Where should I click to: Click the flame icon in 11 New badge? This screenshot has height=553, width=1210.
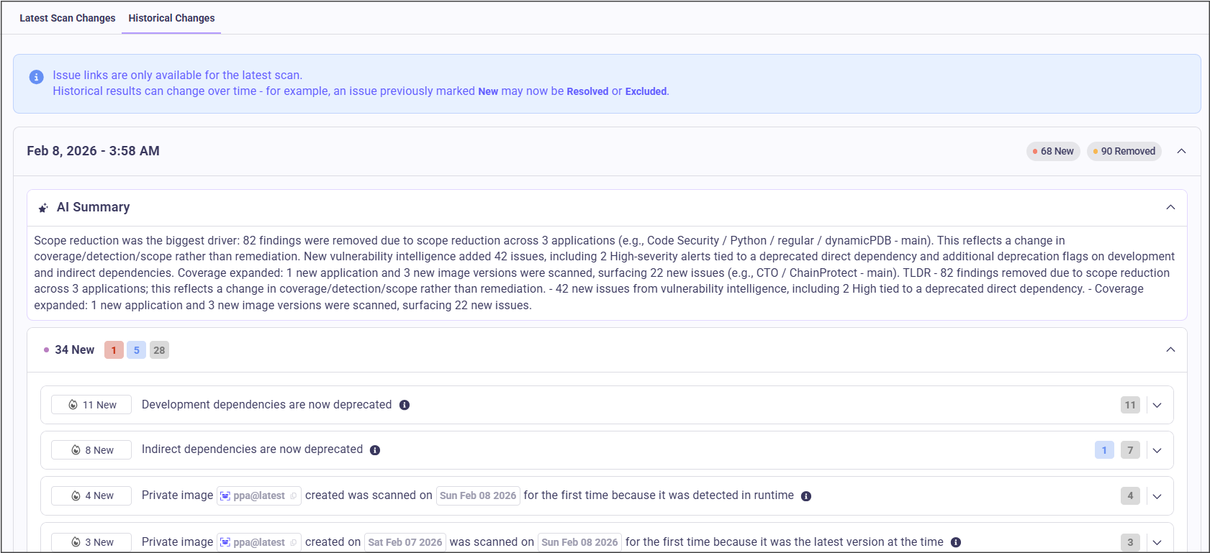73,405
